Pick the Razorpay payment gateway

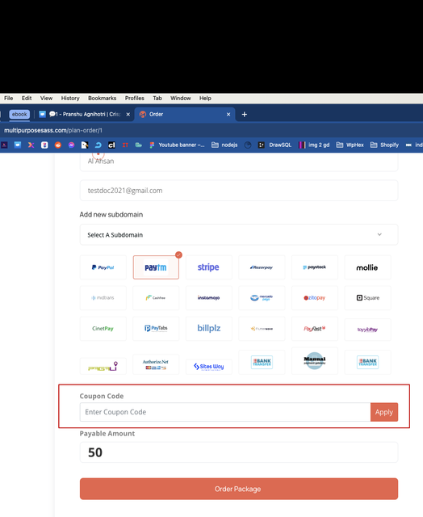[x=262, y=267]
